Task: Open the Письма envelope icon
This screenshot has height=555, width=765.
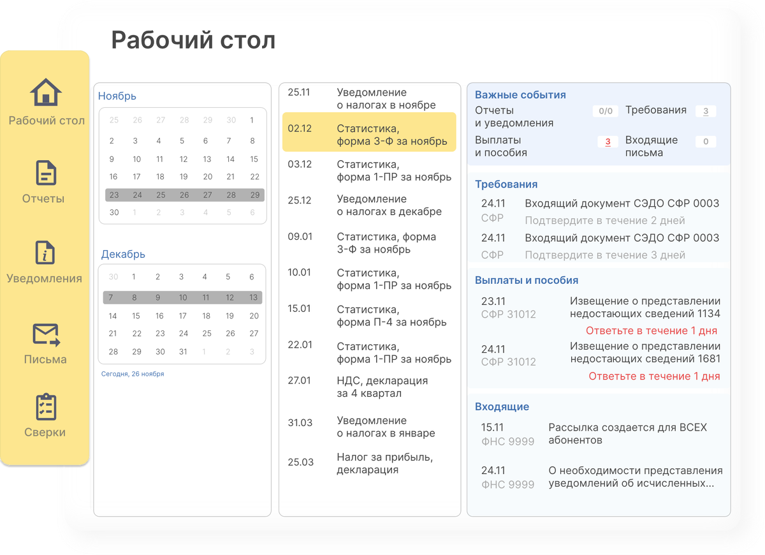Action: point(46,335)
